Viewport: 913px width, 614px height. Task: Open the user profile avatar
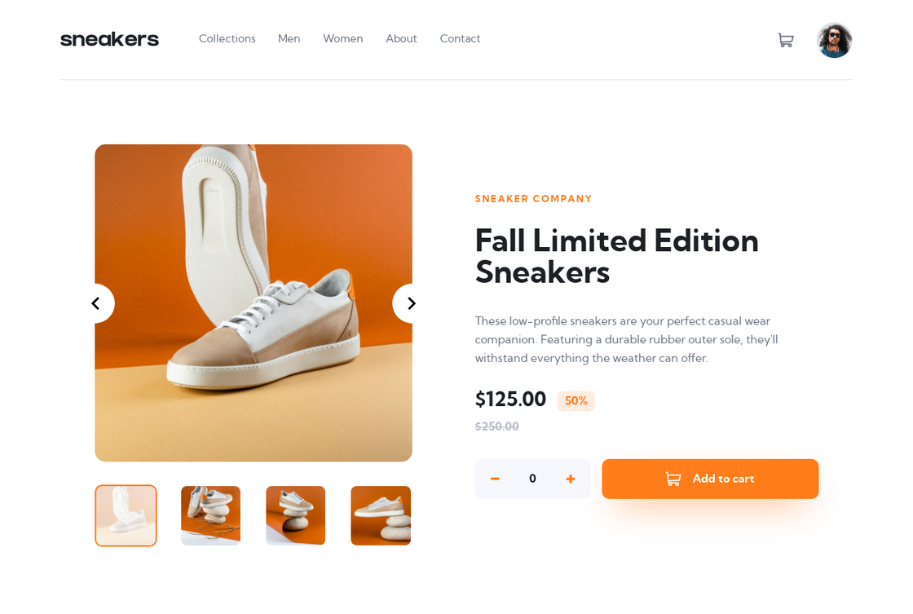click(x=834, y=40)
